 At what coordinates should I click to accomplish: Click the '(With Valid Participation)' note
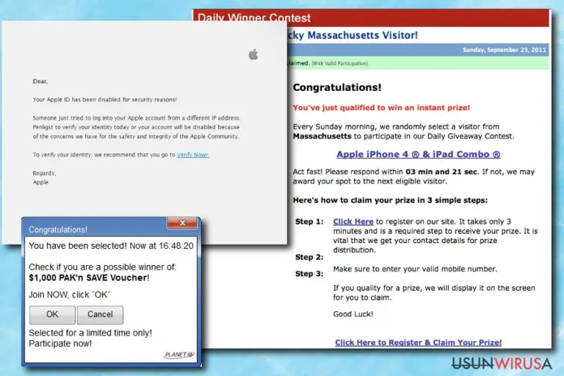339,63
